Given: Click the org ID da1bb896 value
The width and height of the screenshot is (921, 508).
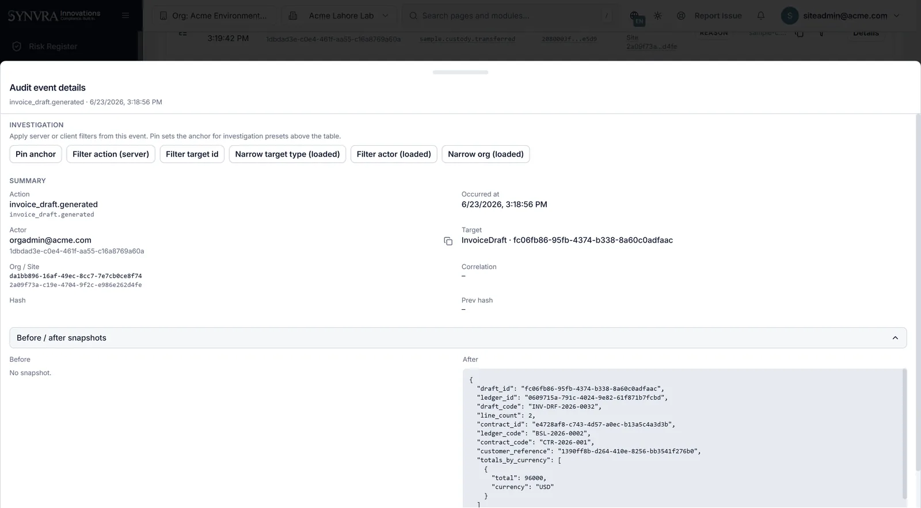Looking at the screenshot, I should [x=75, y=276].
